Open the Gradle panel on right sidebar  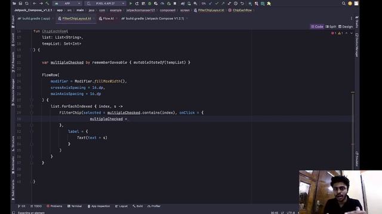coord(356,22)
